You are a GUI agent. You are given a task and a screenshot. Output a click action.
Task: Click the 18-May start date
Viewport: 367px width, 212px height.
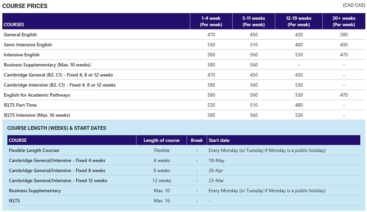(x=216, y=160)
